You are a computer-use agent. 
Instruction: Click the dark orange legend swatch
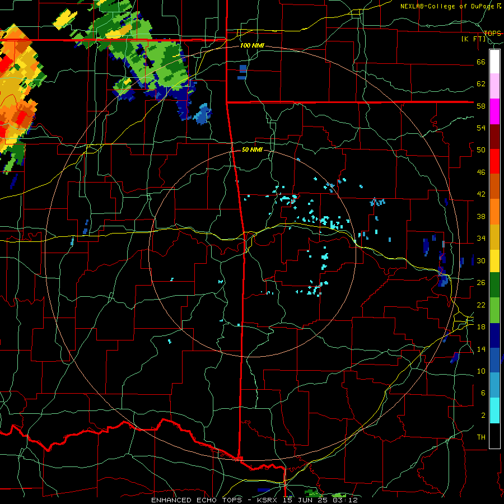click(494, 186)
